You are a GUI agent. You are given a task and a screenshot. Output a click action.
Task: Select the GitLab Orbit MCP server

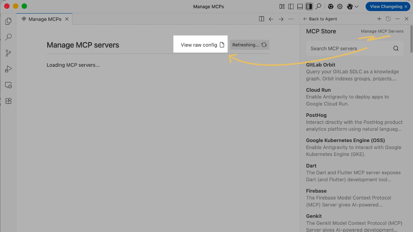click(355, 72)
